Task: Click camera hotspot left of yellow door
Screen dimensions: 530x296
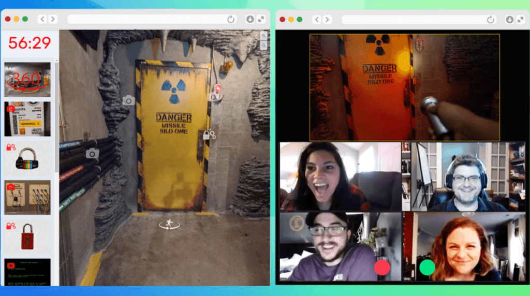Action: pos(128,100)
